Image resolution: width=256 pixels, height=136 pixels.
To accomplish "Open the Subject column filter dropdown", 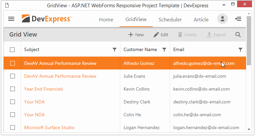I will tap(115, 50).
